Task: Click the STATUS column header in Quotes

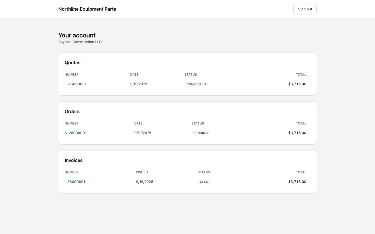Action: (x=191, y=75)
